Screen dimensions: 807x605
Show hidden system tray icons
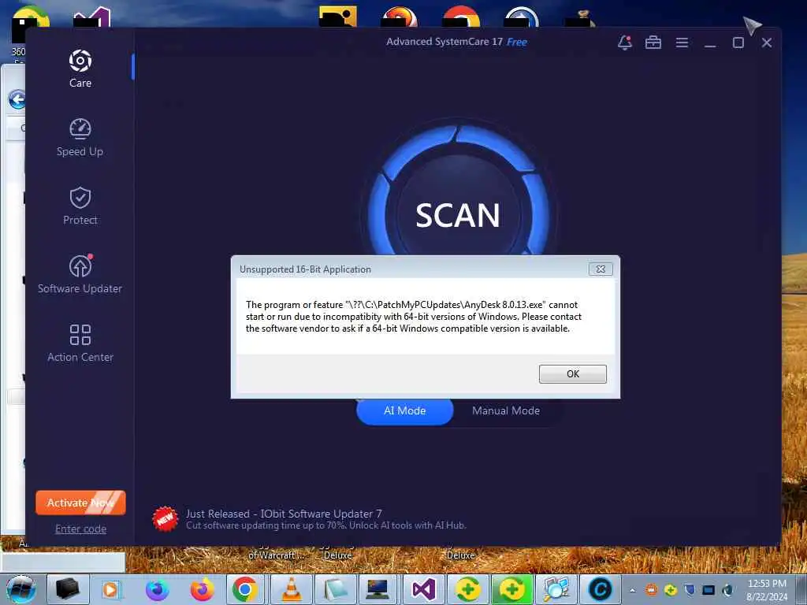[633, 590]
